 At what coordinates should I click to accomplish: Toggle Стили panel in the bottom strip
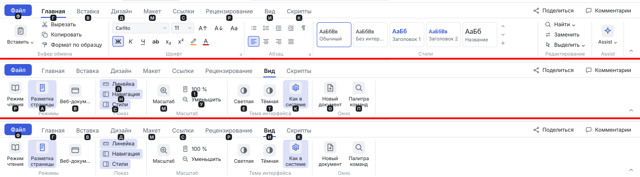click(x=115, y=164)
